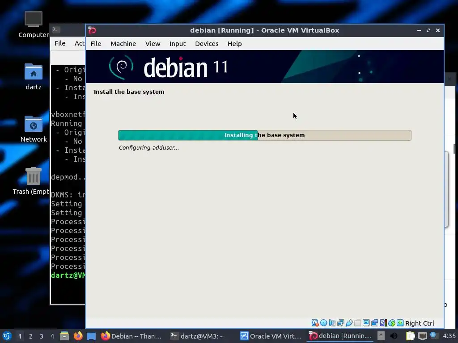458x343 pixels.
Task: Click the debian [Runnin... taskbar entry
Action: pyautogui.click(x=340, y=336)
